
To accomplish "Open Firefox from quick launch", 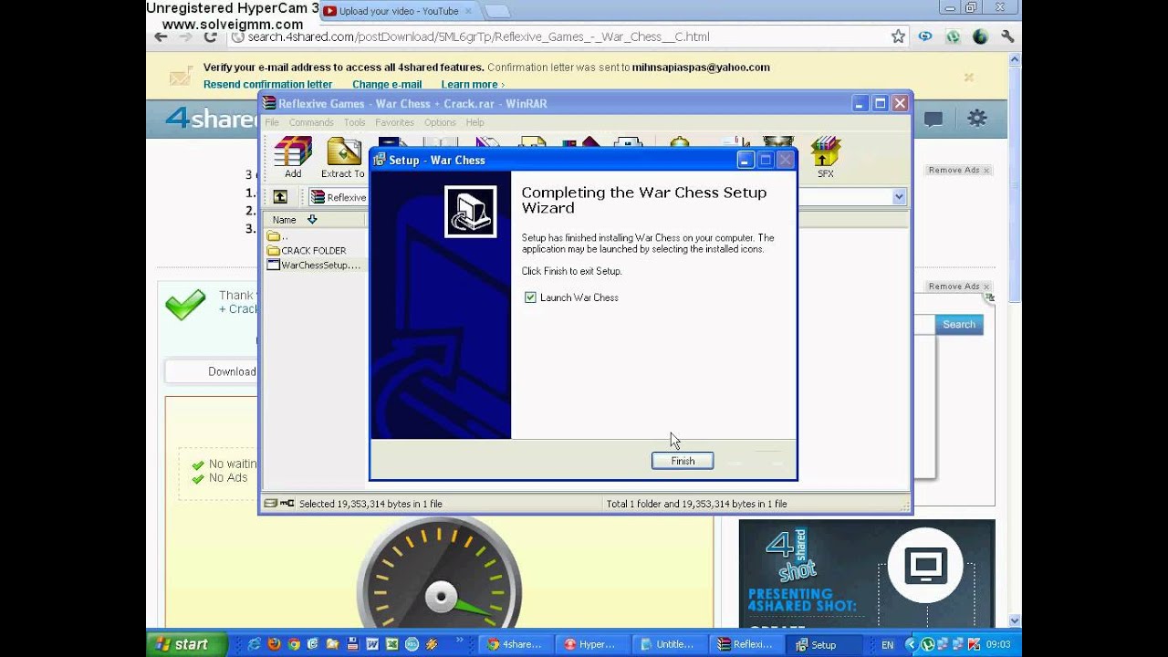I will click(x=274, y=644).
